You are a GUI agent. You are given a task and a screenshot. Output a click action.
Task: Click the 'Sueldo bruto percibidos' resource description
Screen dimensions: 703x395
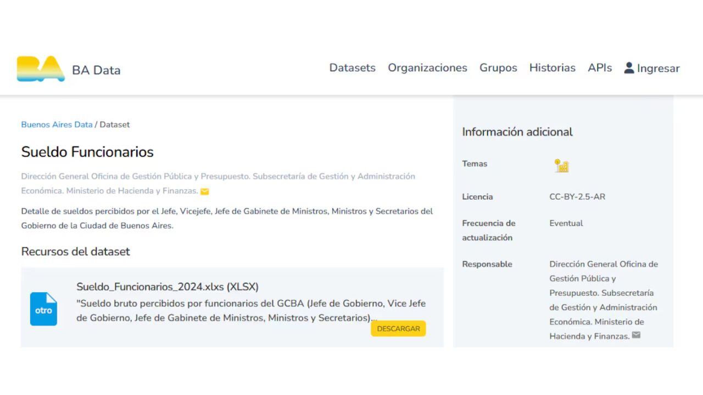tap(251, 311)
